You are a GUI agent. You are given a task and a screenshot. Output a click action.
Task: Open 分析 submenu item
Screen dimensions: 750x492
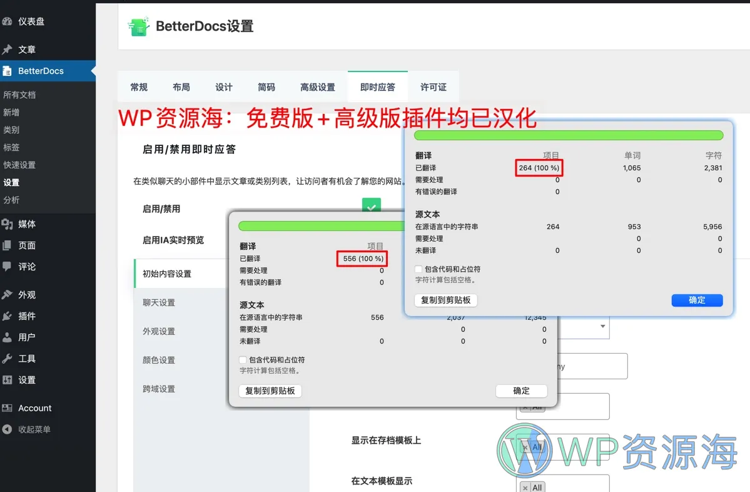click(x=11, y=200)
